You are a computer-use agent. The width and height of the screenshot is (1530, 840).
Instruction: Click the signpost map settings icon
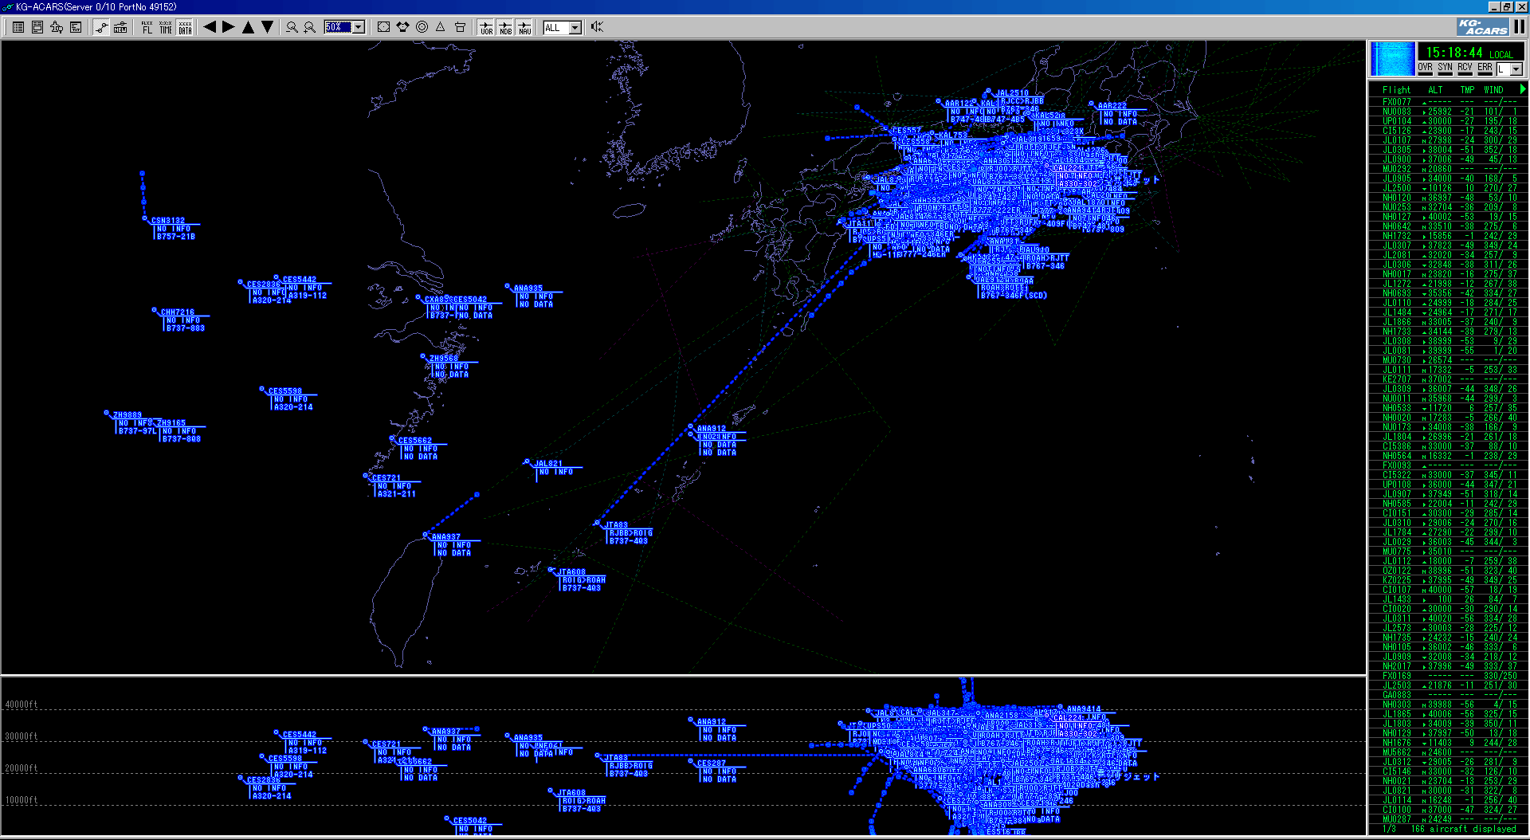57,27
